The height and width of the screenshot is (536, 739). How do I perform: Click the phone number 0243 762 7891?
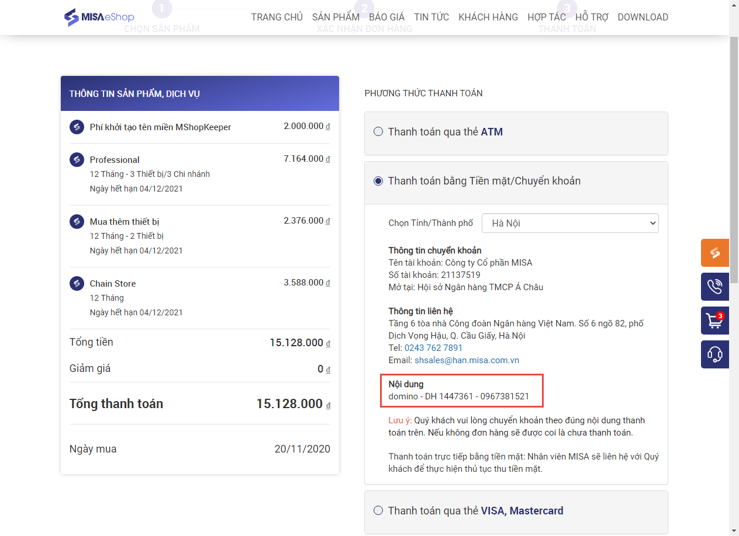click(x=433, y=348)
